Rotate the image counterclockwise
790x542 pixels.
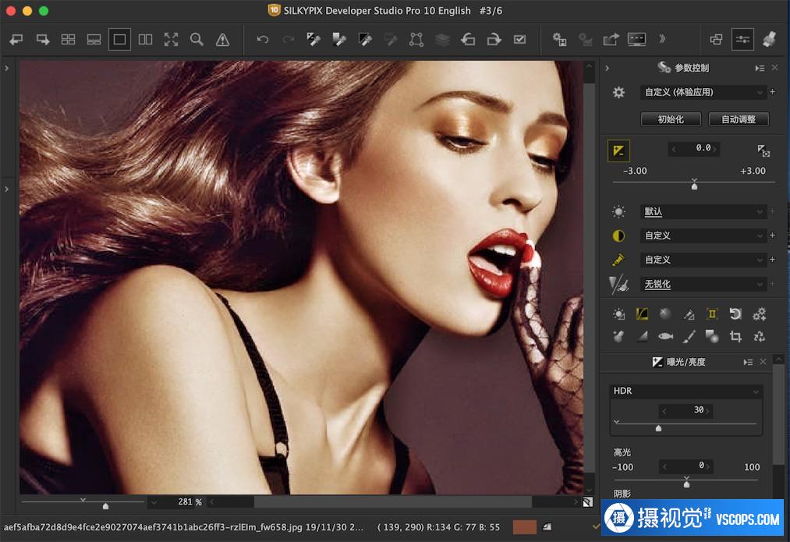(468, 39)
